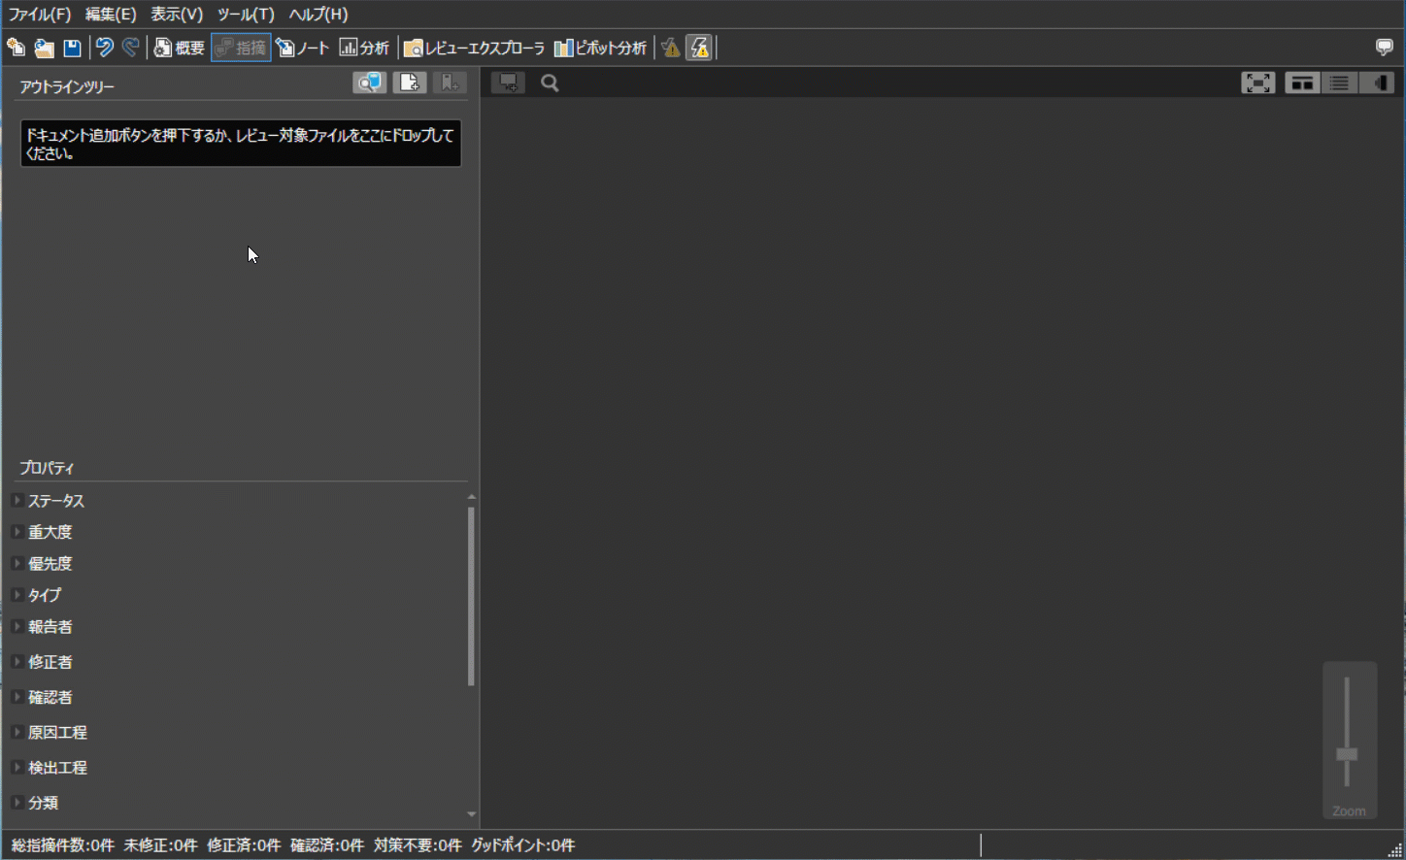Toggle the list view layout button
The image size is (1406, 860).
click(x=1339, y=83)
